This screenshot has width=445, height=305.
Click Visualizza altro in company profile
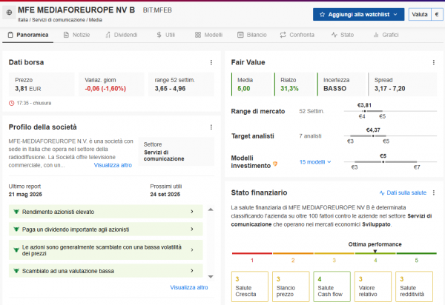click(113, 165)
